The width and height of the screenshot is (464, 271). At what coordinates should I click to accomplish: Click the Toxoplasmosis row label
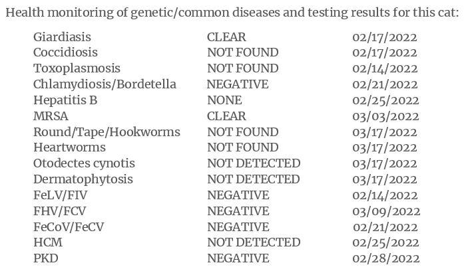click(x=77, y=68)
